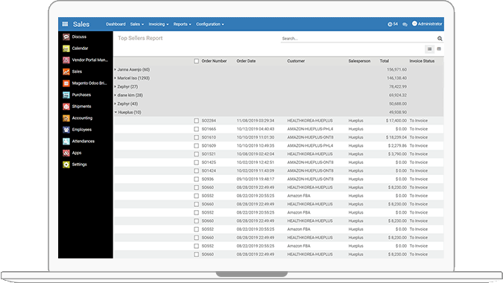The width and height of the screenshot is (503, 283).
Task: Click the Sales app title in header
Action: coord(81,25)
